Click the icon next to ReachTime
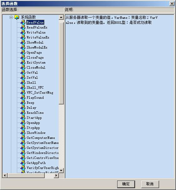176x190 pixels. [x=23, y=113]
